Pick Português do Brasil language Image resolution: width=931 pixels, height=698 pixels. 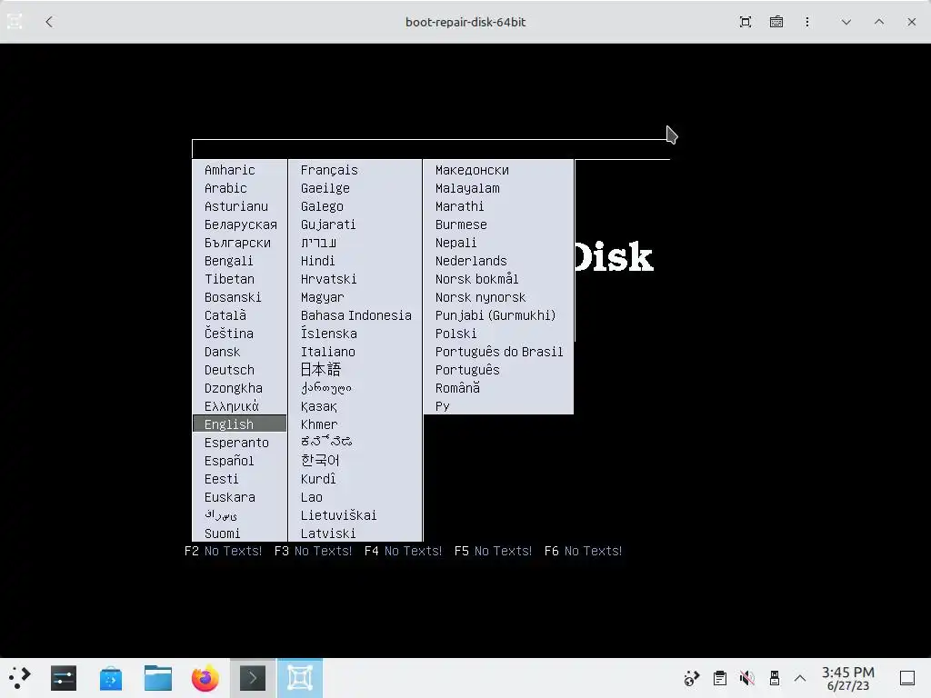click(x=499, y=352)
